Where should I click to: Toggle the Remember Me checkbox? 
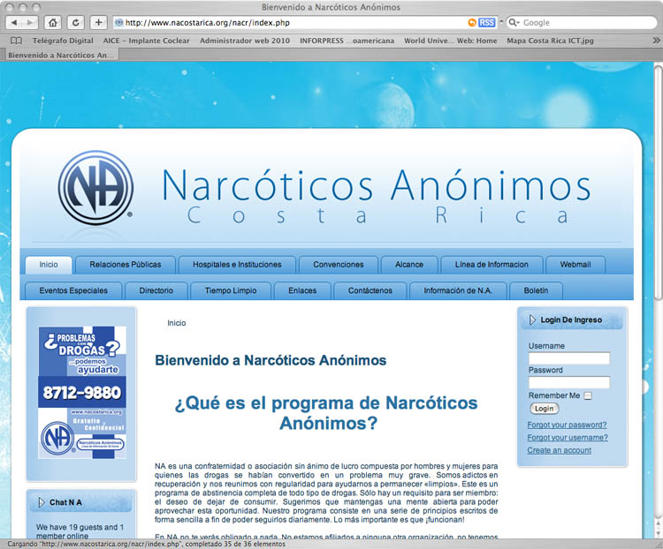(588, 395)
